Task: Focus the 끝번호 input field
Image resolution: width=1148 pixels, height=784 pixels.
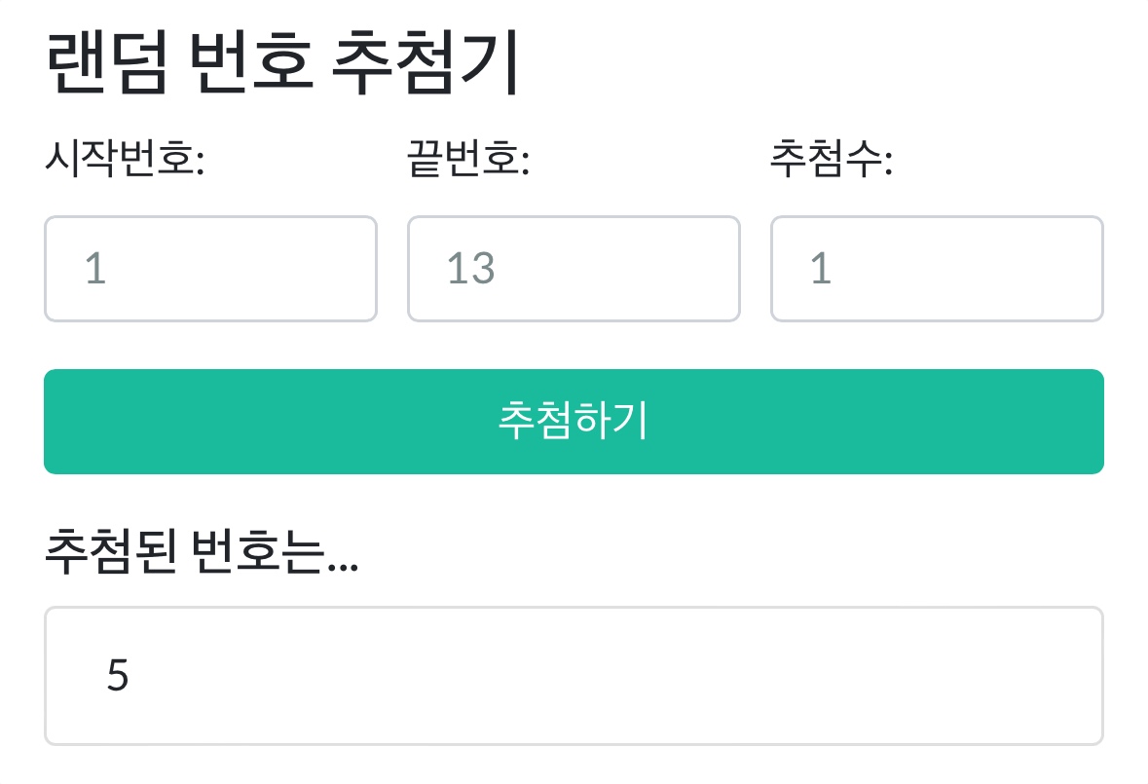Action: 574,269
